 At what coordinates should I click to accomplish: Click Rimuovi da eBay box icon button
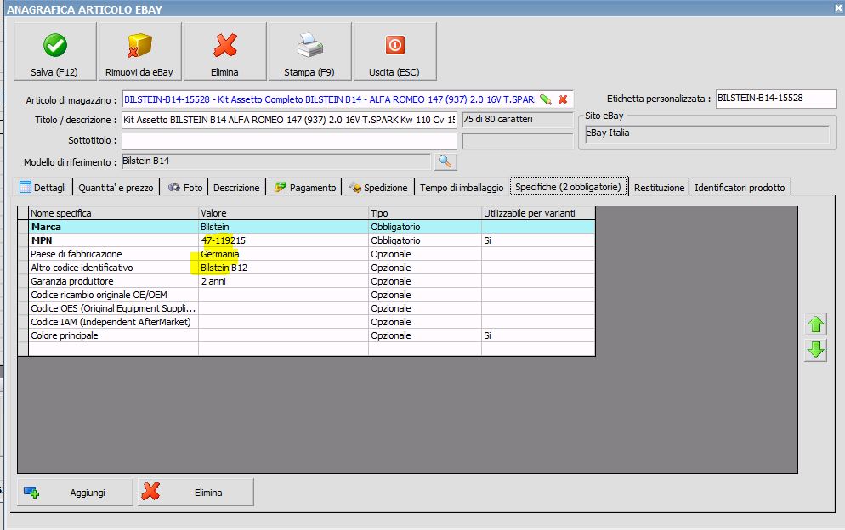pyautogui.click(x=139, y=52)
